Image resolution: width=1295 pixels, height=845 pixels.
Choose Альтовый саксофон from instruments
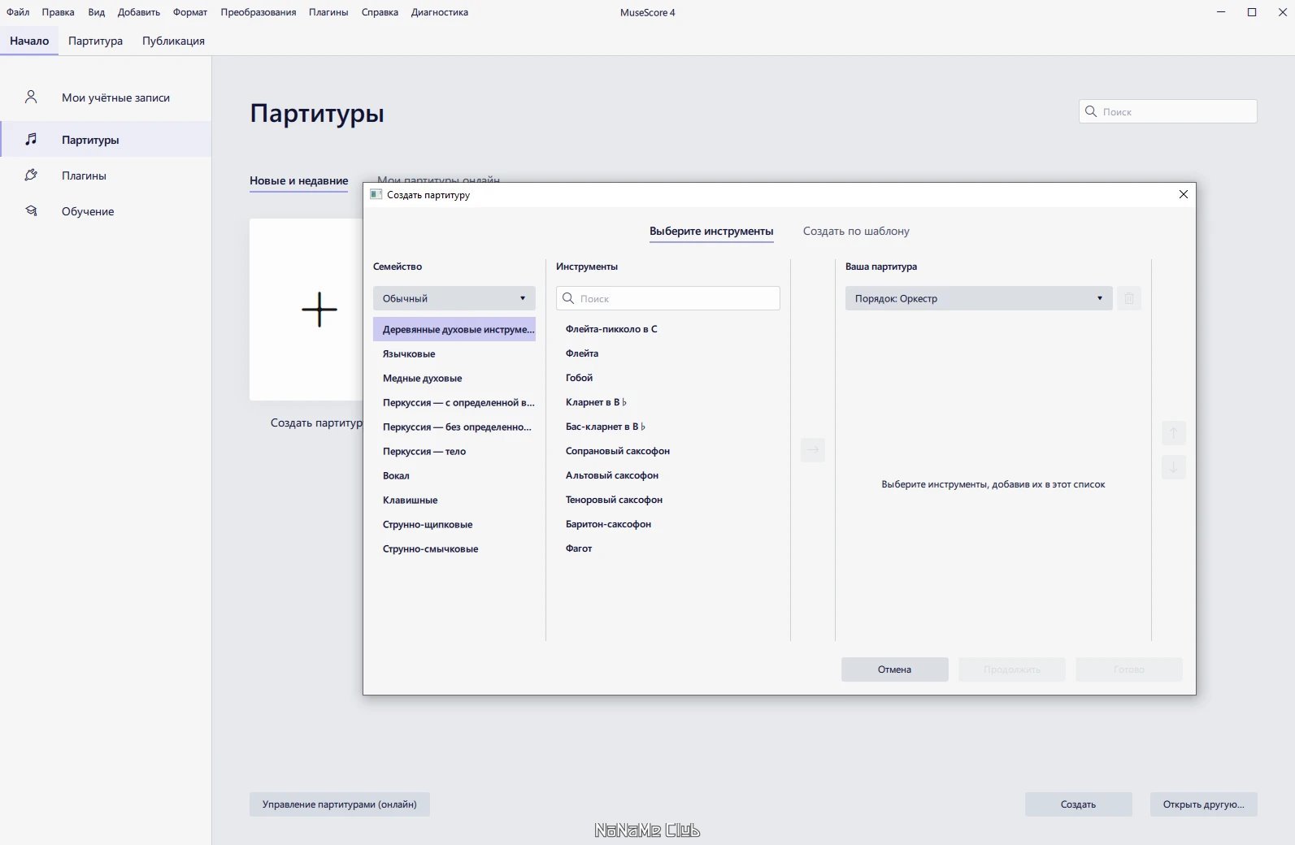pyautogui.click(x=612, y=475)
